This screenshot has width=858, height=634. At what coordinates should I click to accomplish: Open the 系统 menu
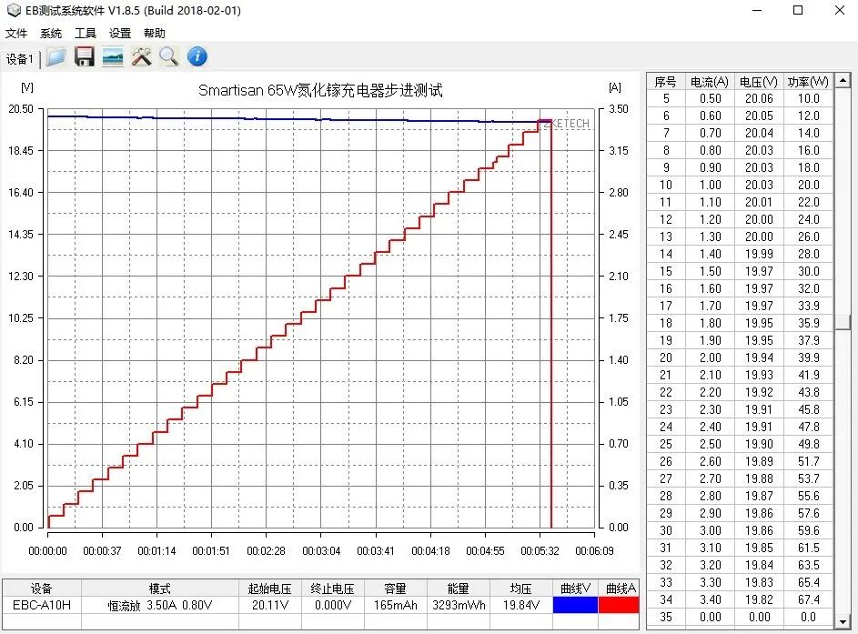pyautogui.click(x=51, y=34)
